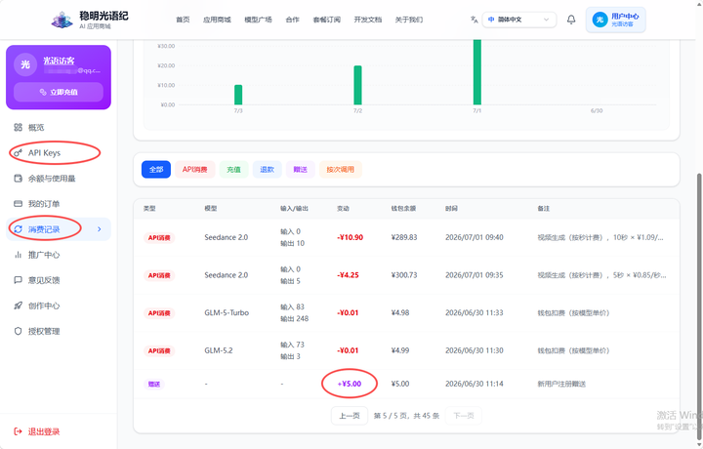Open 套餐订阅 in top navigation
This screenshot has height=449, width=703.
coord(327,20)
